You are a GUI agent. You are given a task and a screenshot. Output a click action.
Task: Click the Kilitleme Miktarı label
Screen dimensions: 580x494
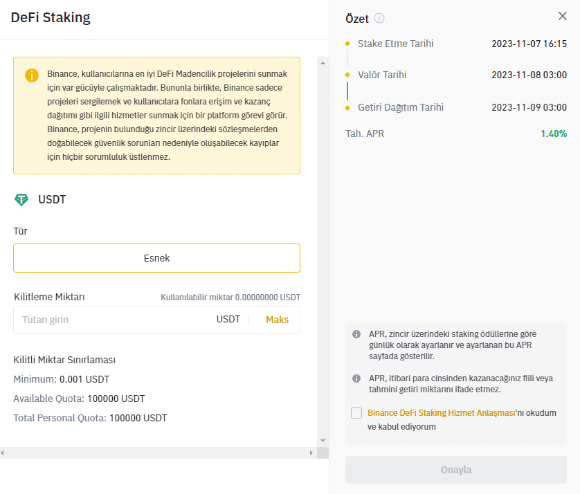point(49,297)
